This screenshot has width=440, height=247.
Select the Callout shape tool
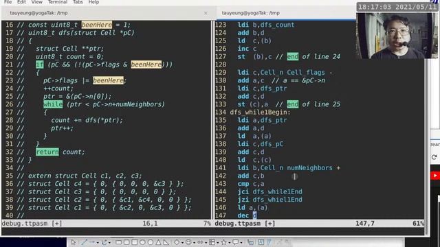(x=235, y=242)
